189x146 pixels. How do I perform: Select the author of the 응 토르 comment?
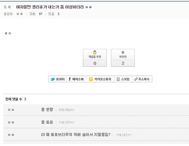11,122
